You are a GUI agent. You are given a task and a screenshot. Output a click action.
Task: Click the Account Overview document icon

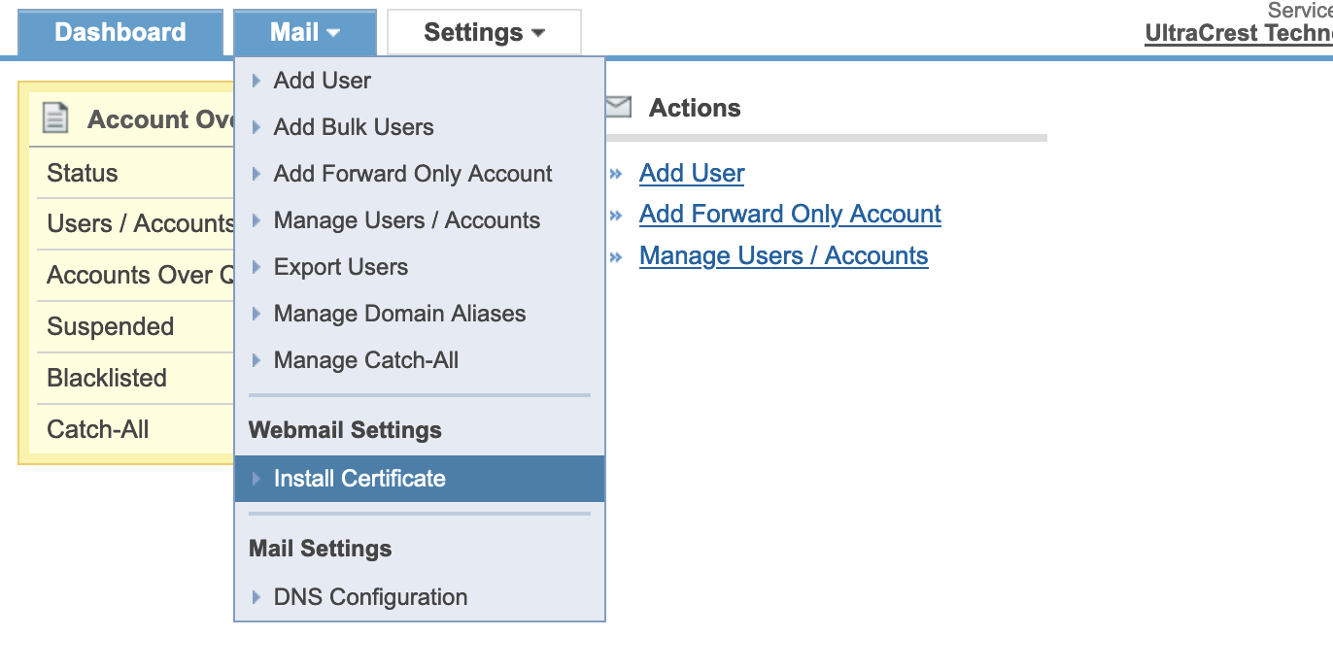pyautogui.click(x=56, y=119)
